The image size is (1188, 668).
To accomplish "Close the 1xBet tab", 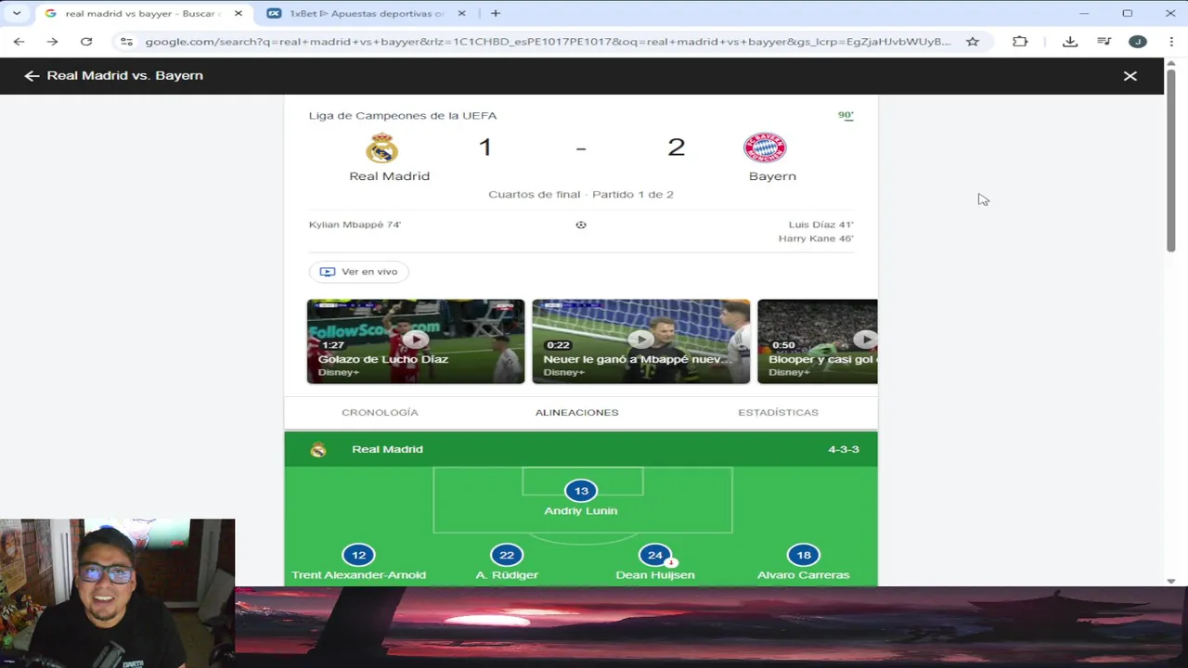I will click(x=462, y=14).
